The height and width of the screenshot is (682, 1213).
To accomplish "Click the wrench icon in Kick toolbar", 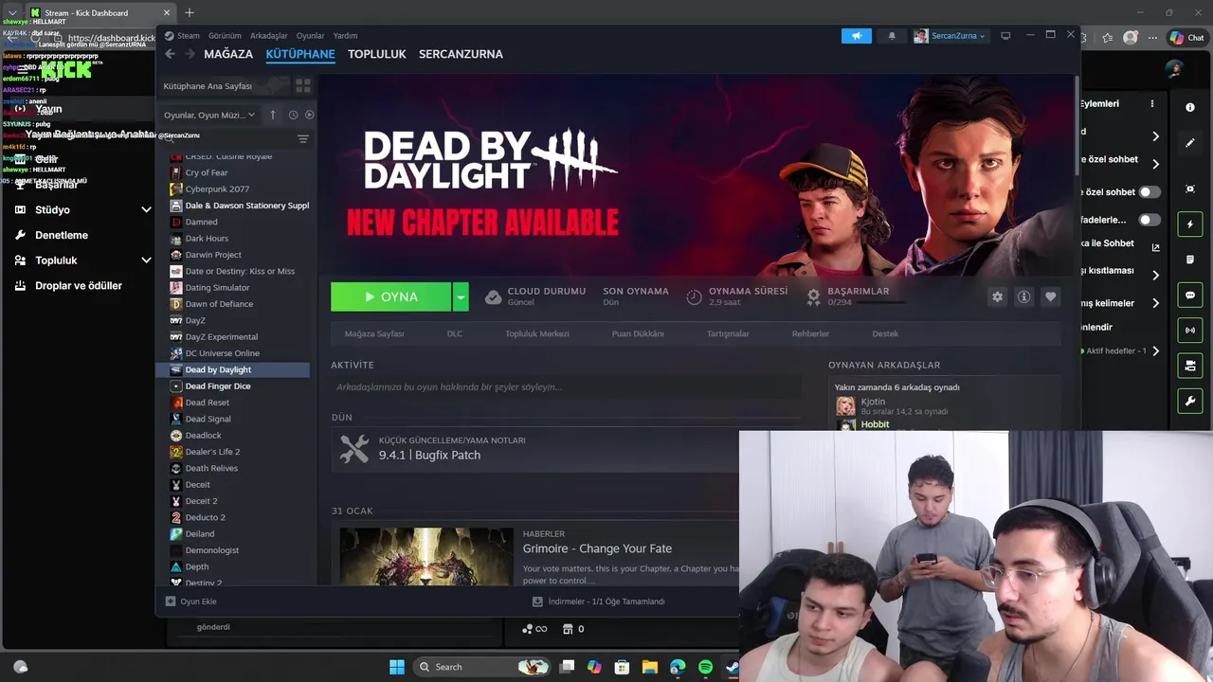I will 1190,402.
